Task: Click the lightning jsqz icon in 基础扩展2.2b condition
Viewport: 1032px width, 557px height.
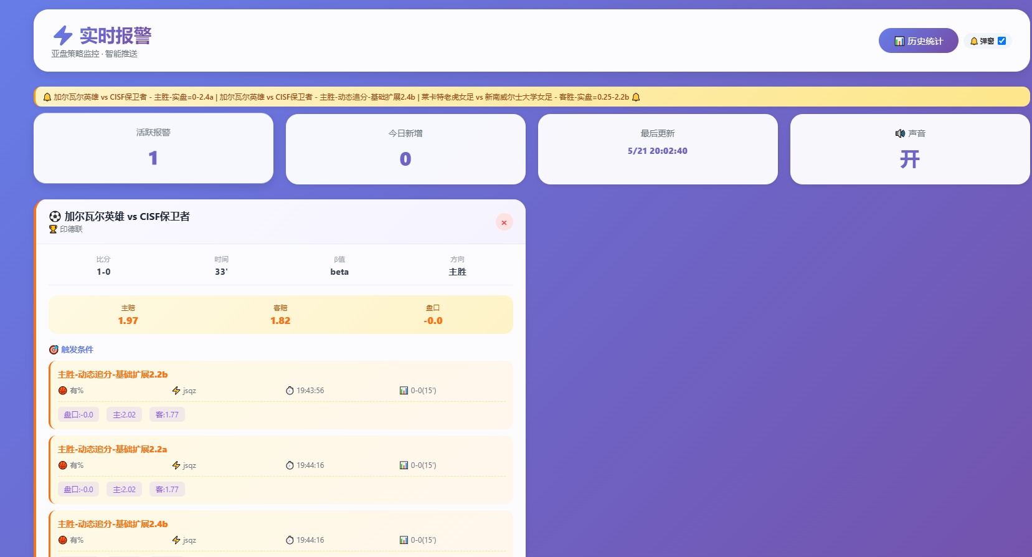Action: [176, 391]
